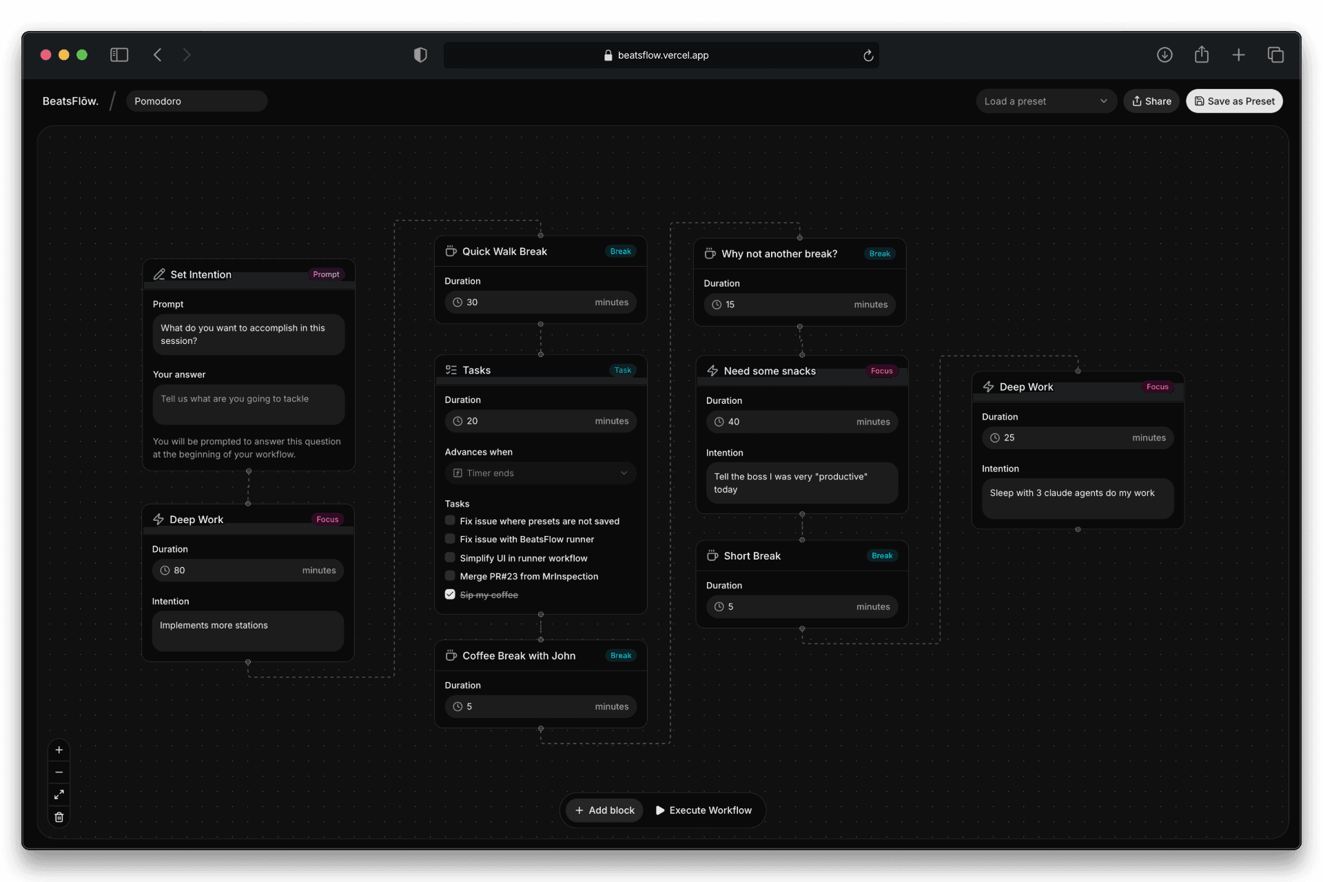The width and height of the screenshot is (1323, 882).
Task: Click the Prompt question text box
Action: 249,335
